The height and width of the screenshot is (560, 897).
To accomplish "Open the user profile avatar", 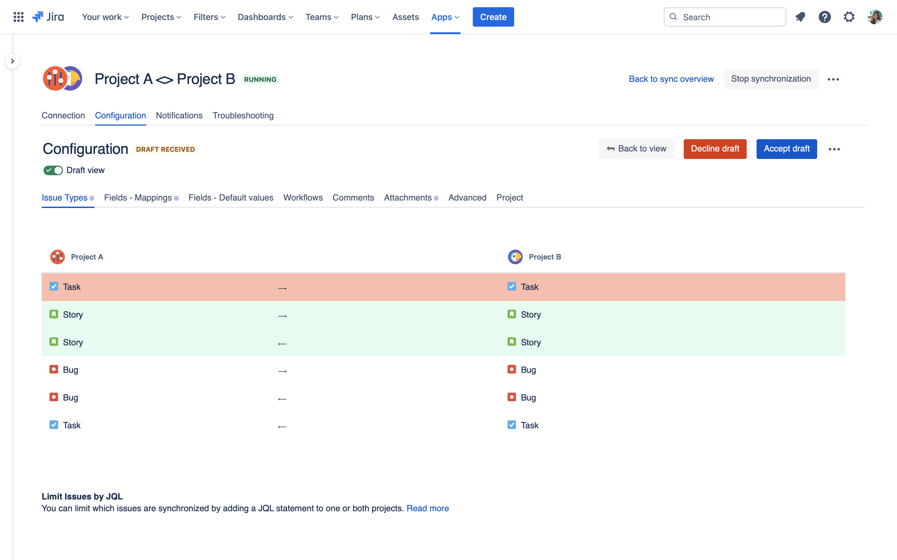I will pyautogui.click(x=875, y=17).
